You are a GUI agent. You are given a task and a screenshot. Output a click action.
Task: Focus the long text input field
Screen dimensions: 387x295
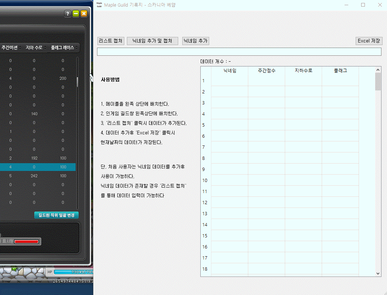[239, 52]
